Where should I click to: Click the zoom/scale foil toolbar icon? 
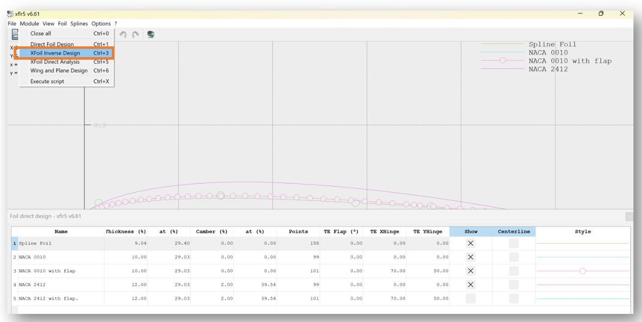click(150, 35)
